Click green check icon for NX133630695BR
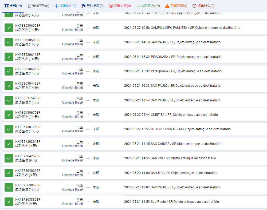This screenshot has height=210, width=267. click(9, 28)
